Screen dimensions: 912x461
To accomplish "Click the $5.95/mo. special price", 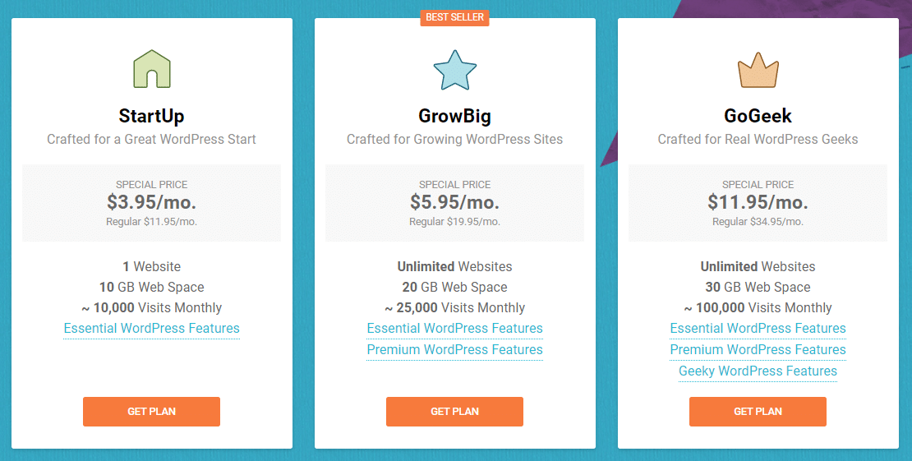I will point(455,202).
